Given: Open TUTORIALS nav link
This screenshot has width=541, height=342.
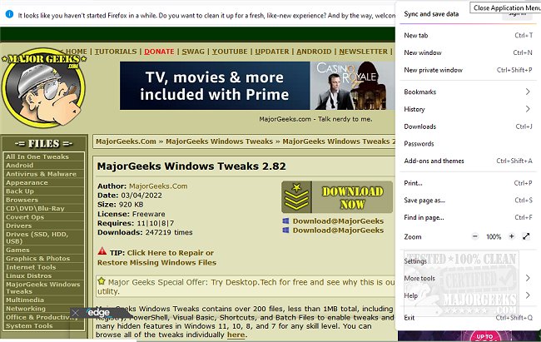Looking at the screenshot, I should tap(116, 52).
